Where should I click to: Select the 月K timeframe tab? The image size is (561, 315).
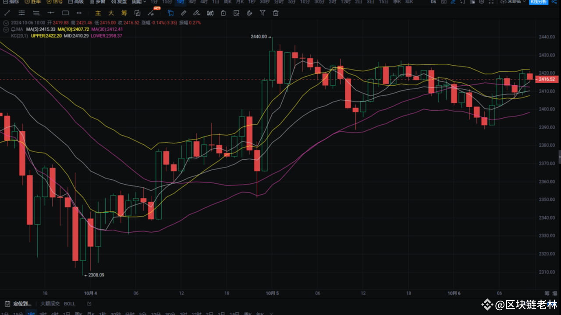(240, 2)
